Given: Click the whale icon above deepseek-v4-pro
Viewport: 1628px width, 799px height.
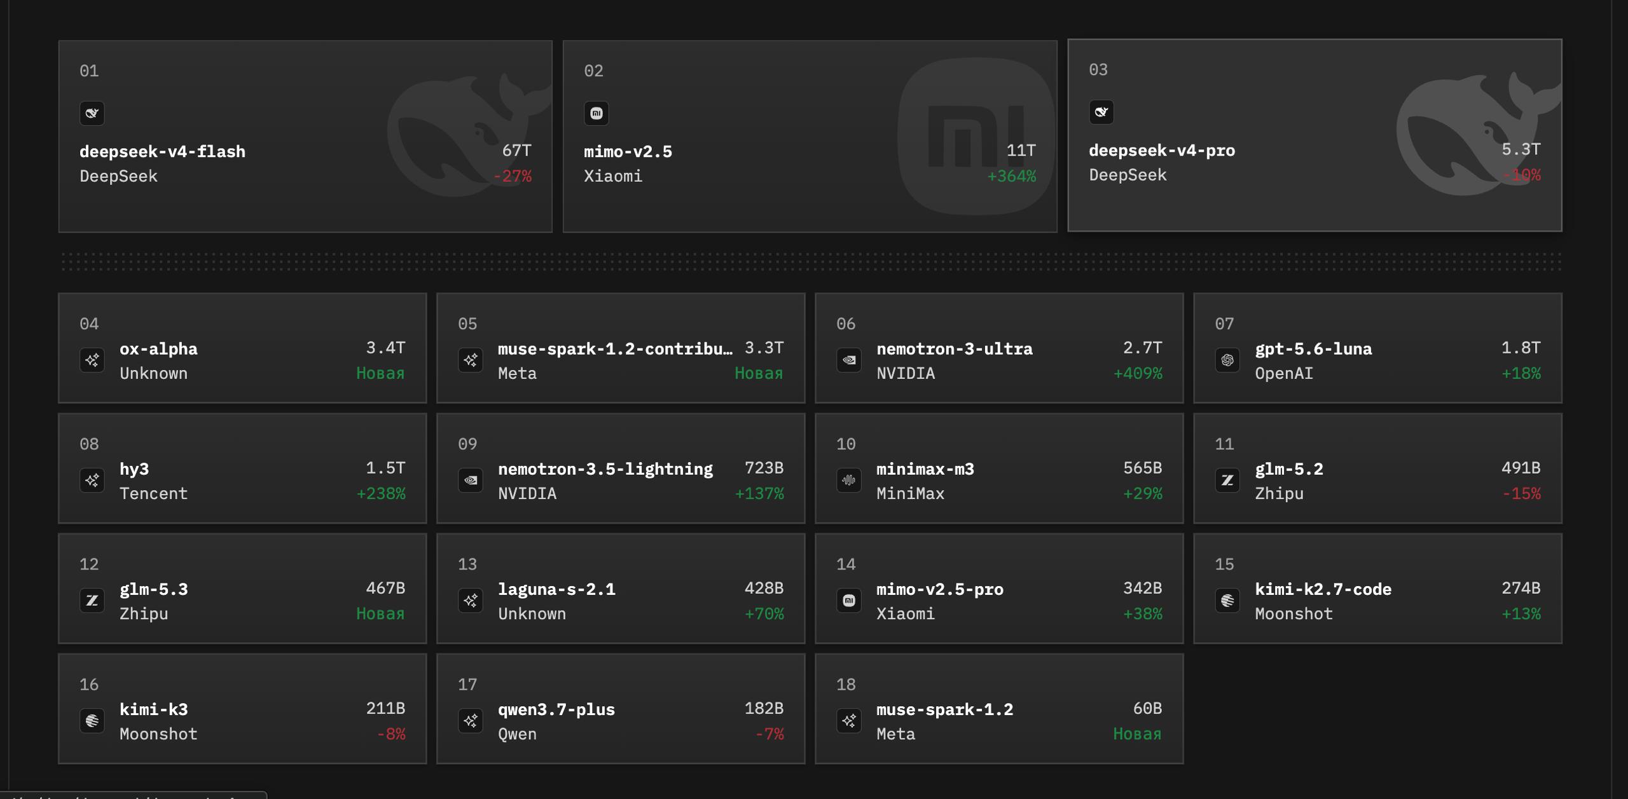Looking at the screenshot, I should pos(1101,112).
